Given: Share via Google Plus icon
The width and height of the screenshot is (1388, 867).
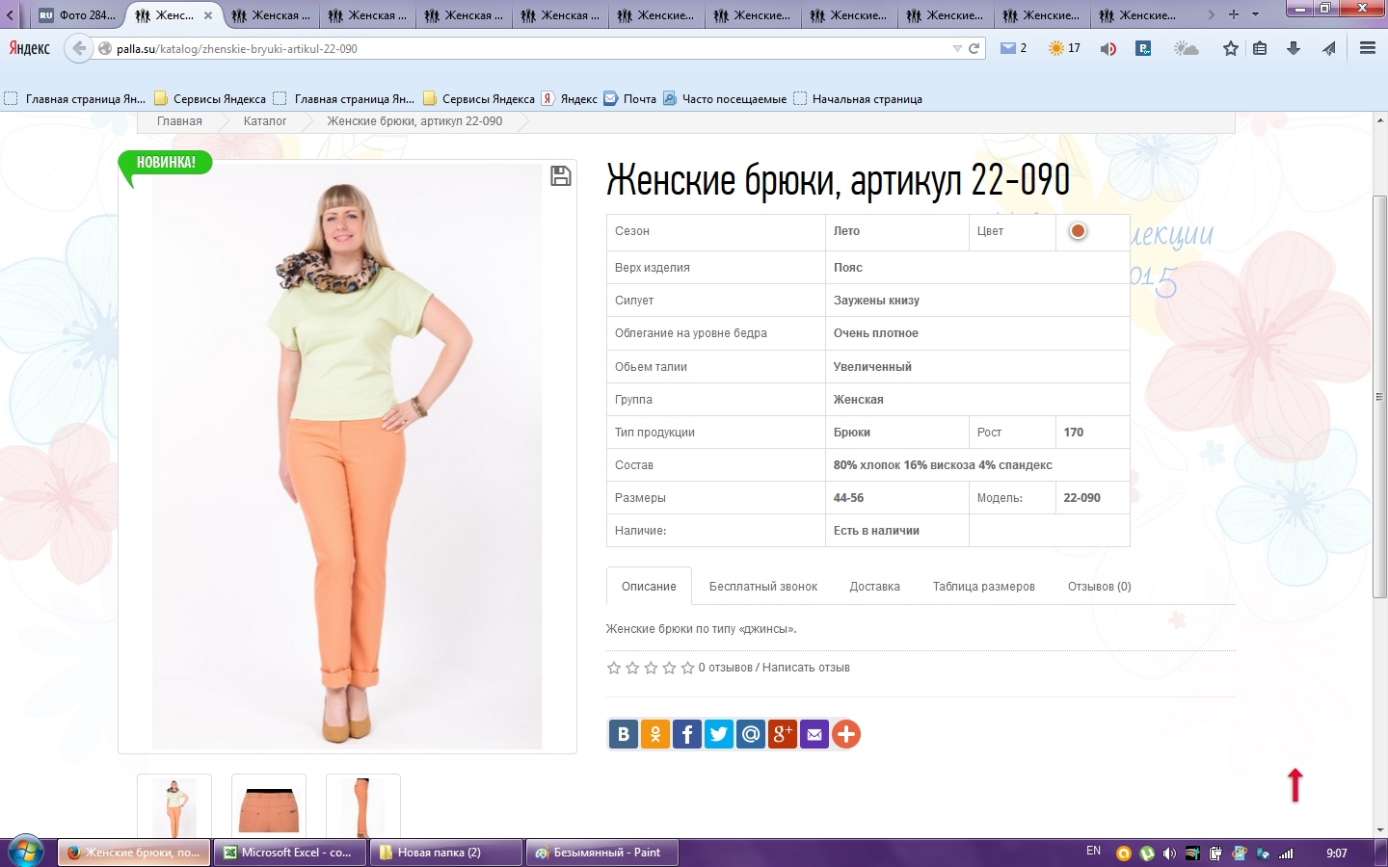Looking at the screenshot, I should pos(782,734).
